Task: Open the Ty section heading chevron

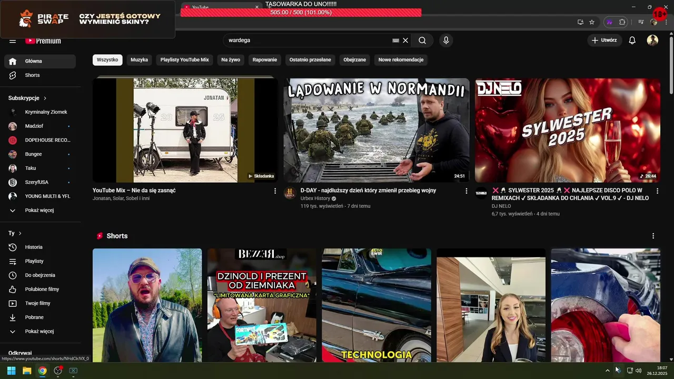Action: [x=20, y=233]
